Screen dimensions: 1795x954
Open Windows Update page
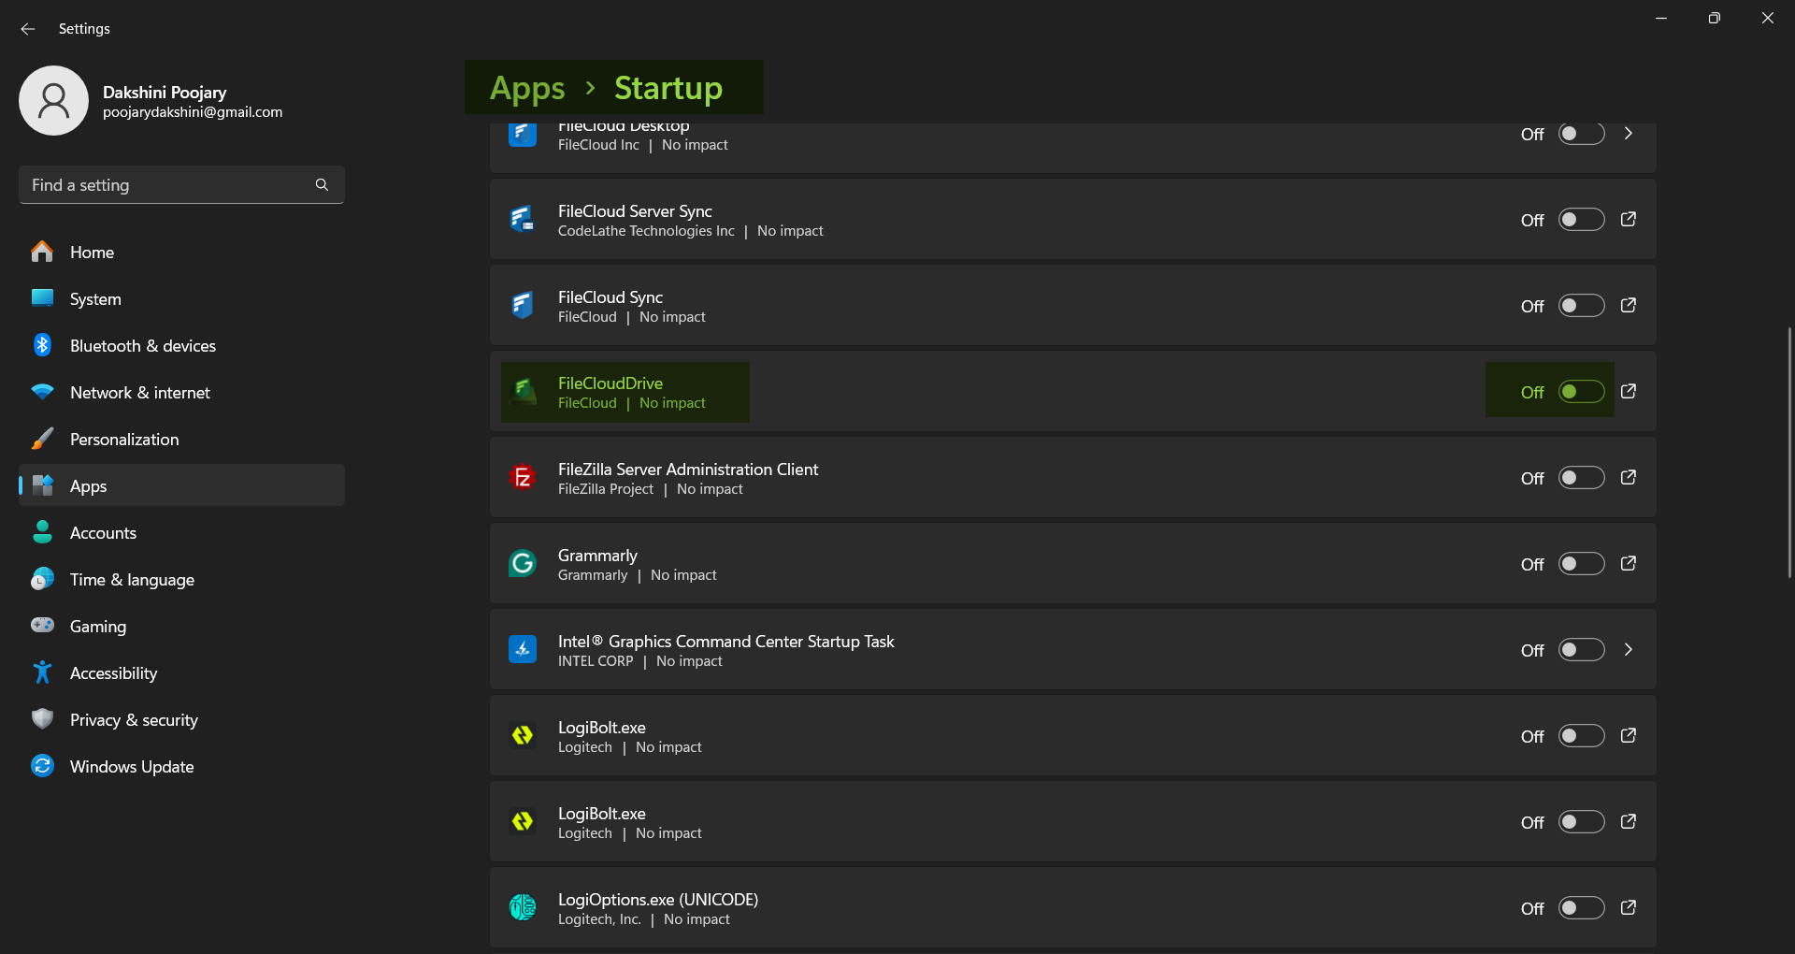click(181, 766)
